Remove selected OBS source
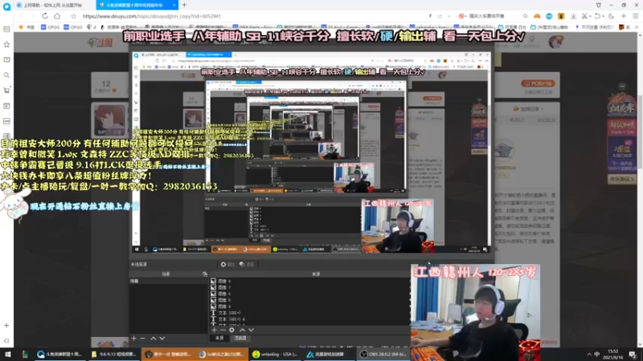643x361 pixels. click(x=223, y=330)
